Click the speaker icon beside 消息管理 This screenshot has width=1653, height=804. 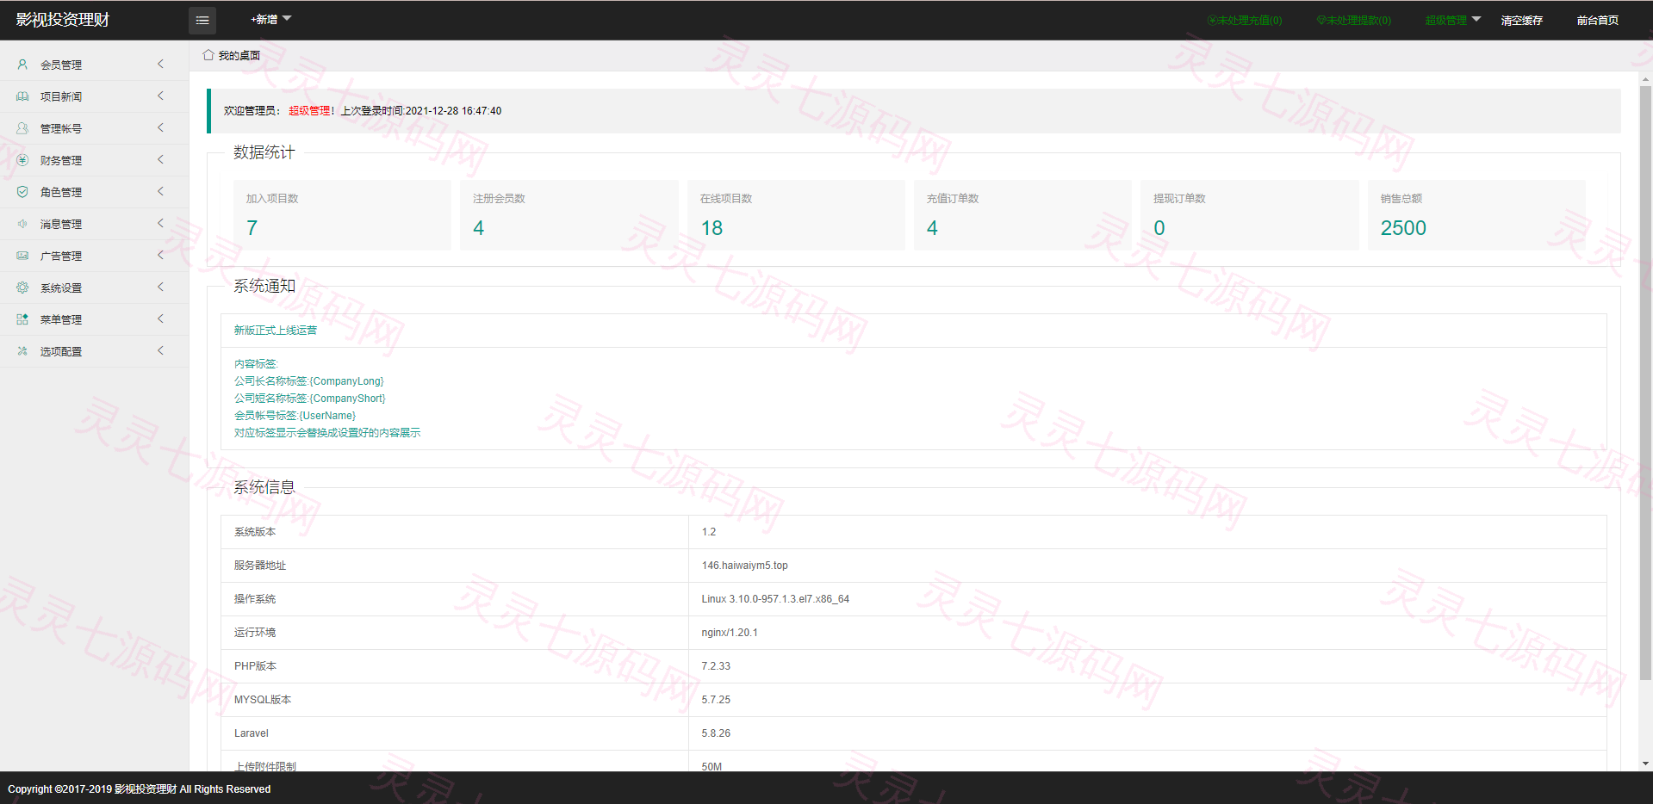22,224
